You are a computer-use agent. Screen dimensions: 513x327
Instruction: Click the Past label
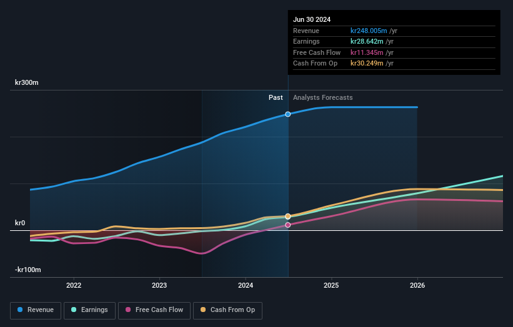click(276, 97)
